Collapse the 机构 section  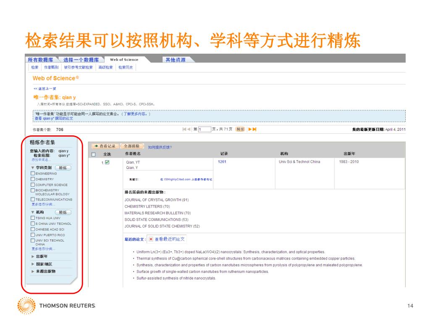[x=33, y=212]
